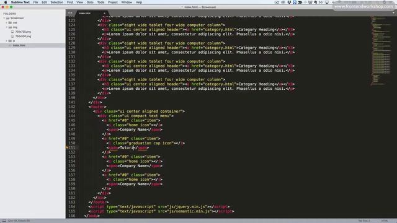This screenshot has width=397, height=223.
Task: Click 'Company Name' on line 159
Action: click(133, 184)
